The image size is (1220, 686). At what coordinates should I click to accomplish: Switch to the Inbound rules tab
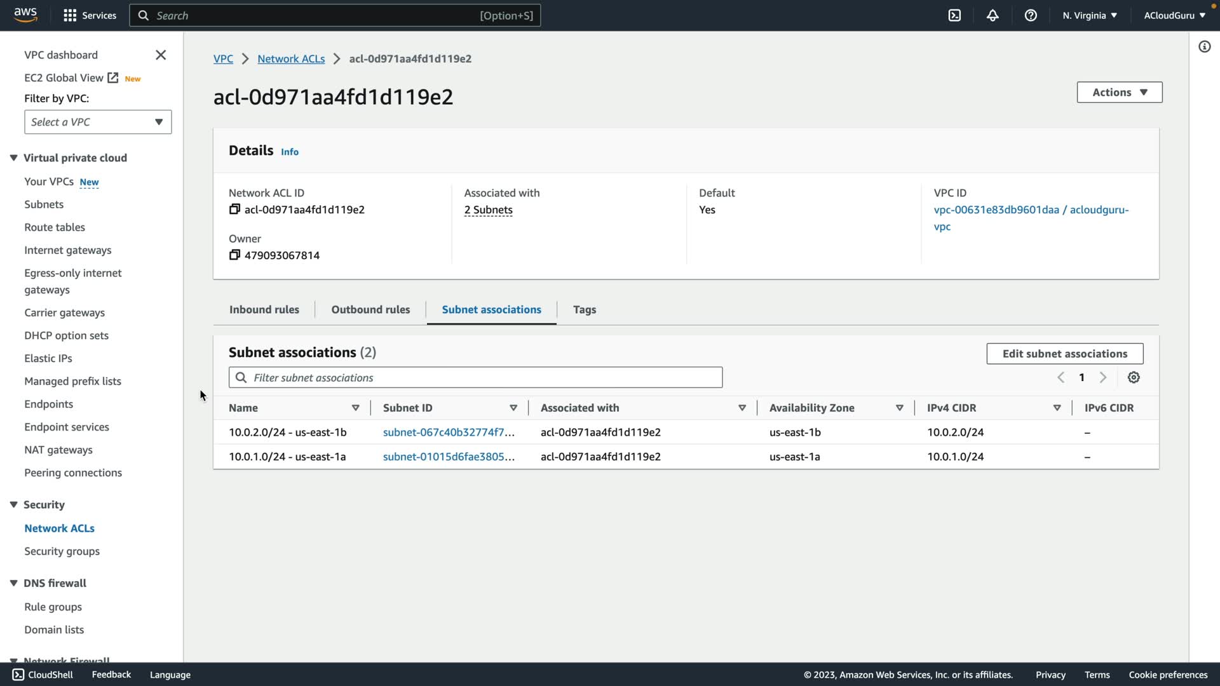pyautogui.click(x=264, y=310)
